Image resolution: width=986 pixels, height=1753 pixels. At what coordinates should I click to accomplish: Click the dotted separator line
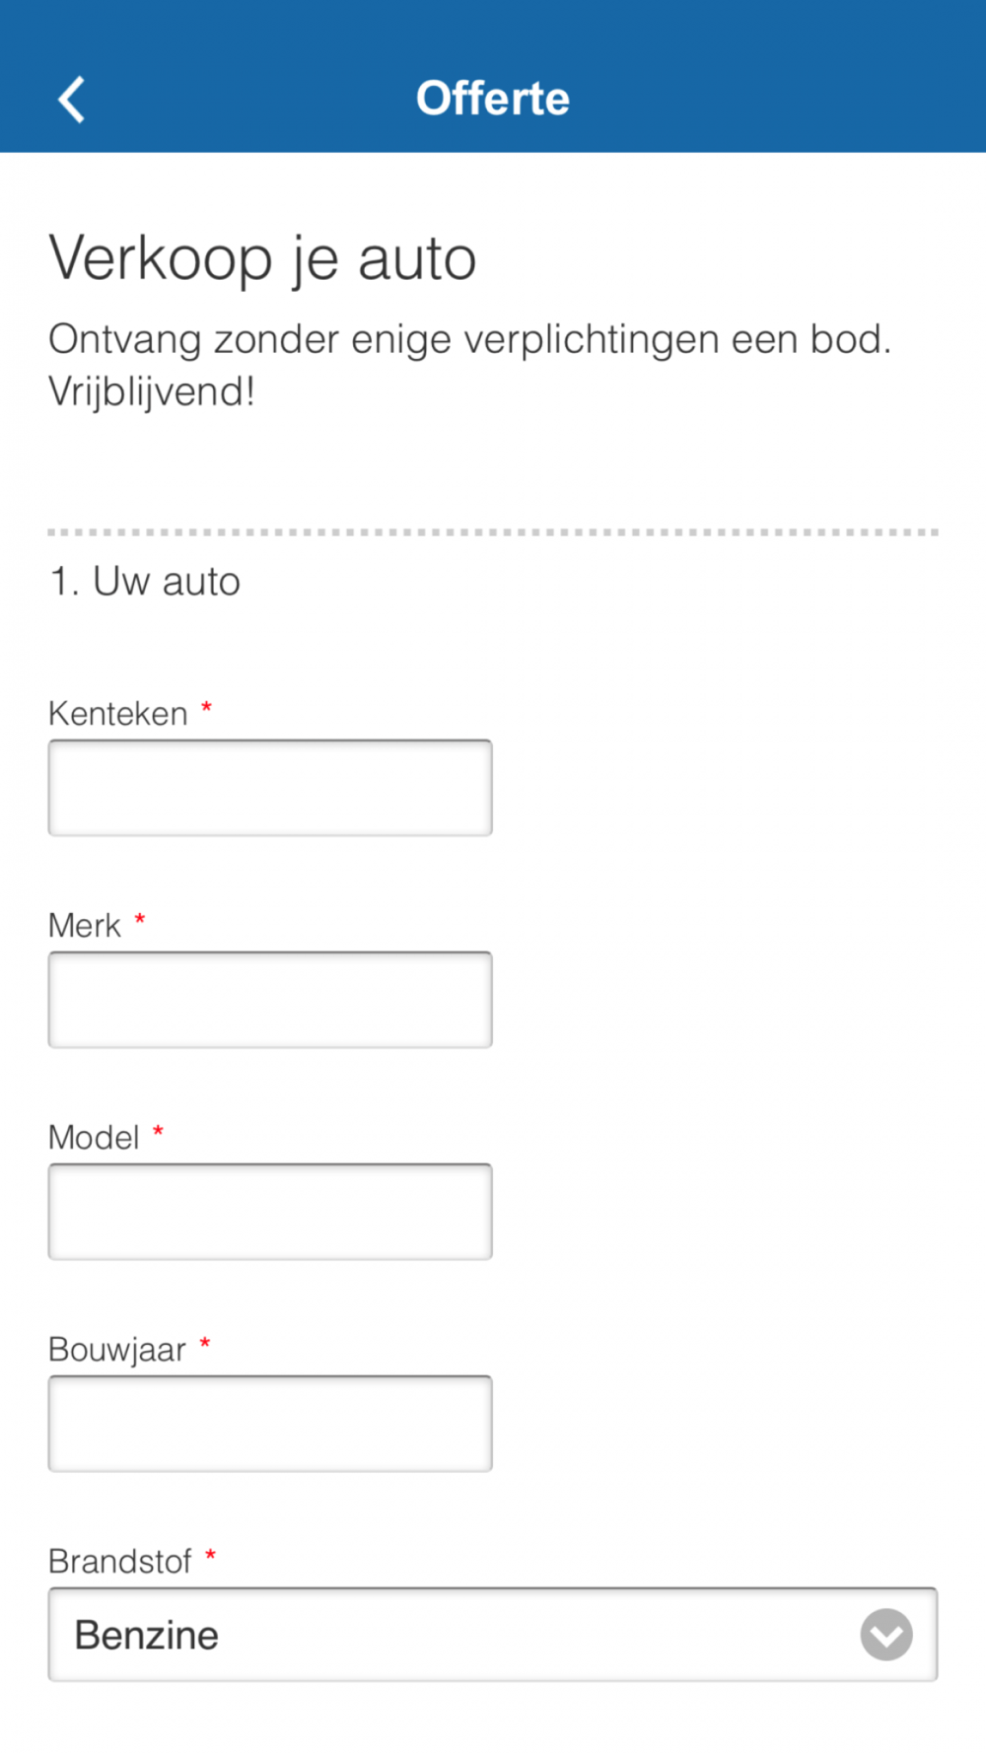pos(493,532)
